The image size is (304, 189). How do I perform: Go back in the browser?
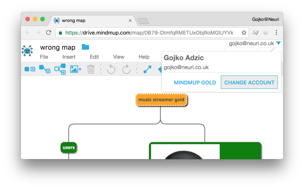coord(28,32)
